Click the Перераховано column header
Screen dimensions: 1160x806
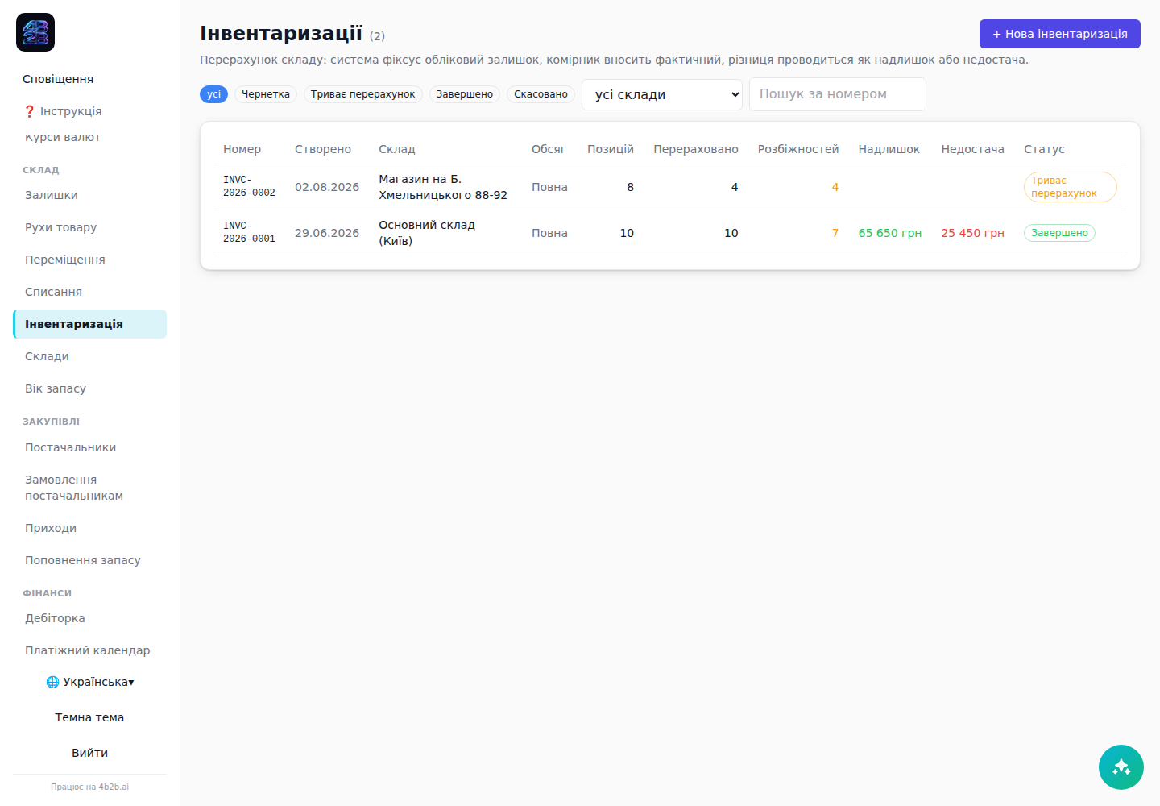[696, 149]
